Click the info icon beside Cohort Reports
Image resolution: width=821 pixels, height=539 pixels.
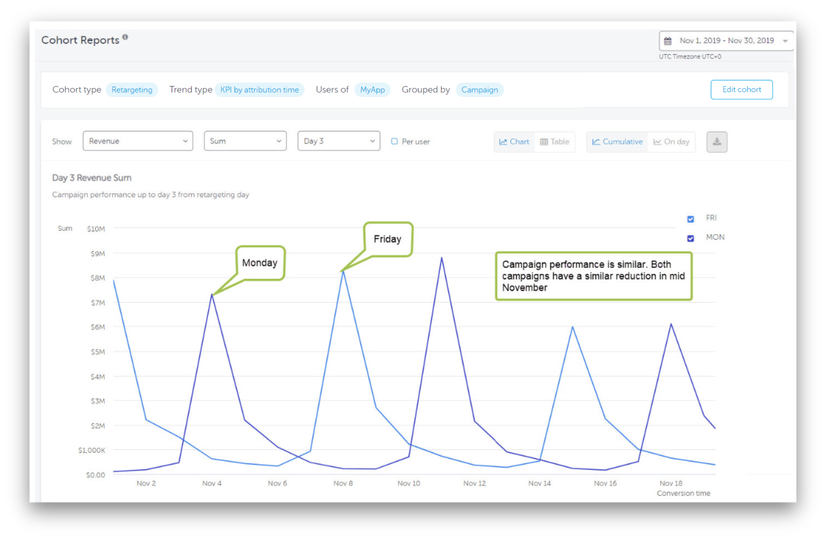coord(125,37)
